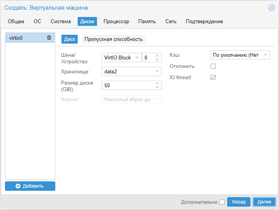This screenshot has height=210, width=279.
Task: Increase the device number with up arrow
Action: click(x=157, y=56)
